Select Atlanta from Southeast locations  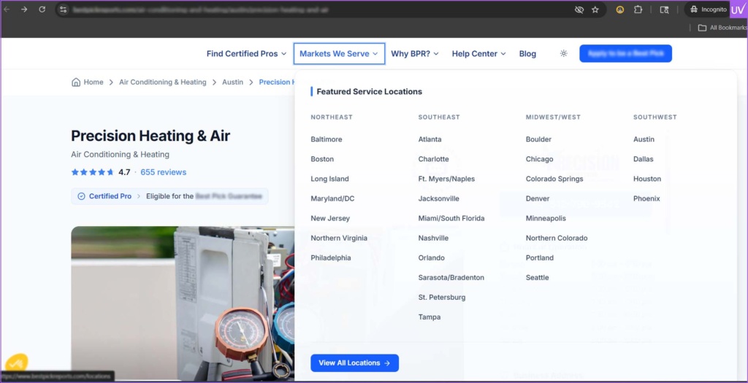(x=430, y=139)
